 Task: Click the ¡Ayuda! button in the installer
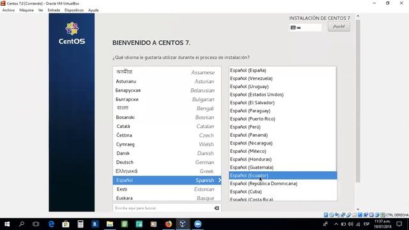339,26
